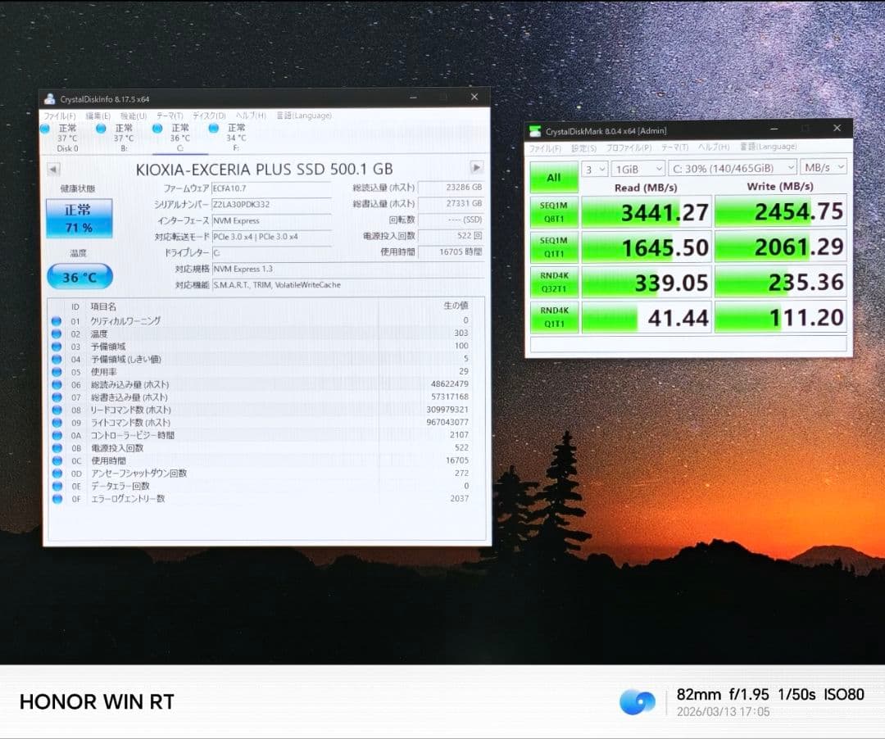Image resolution: width=885 pixels, height=739 pixels.
Task: Open 編集(E) menu in CrystalDiskInfo
Action: point(98,116)
